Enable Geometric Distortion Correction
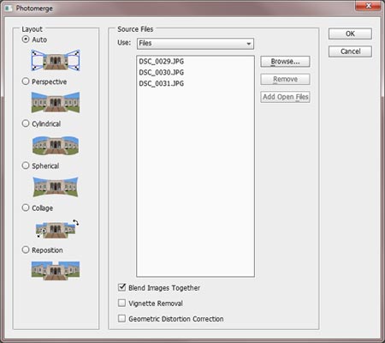The width and height of the screenshot is (385, 343). click(121, 318)
